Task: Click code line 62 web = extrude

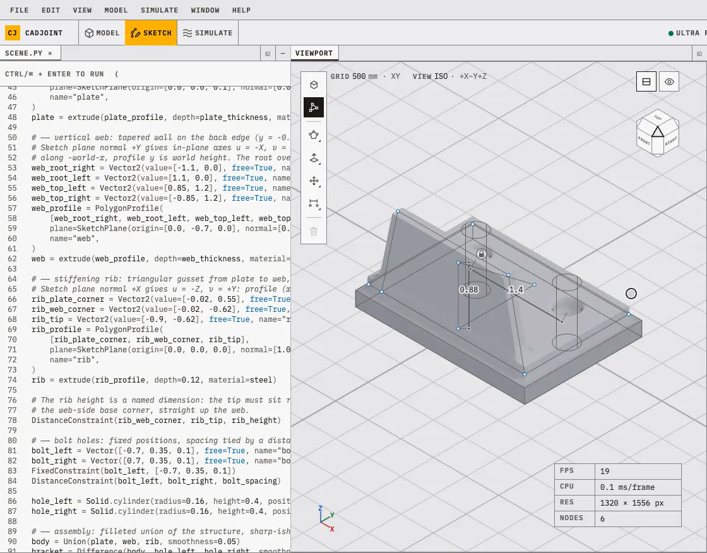Action: (x=161, y=259)
